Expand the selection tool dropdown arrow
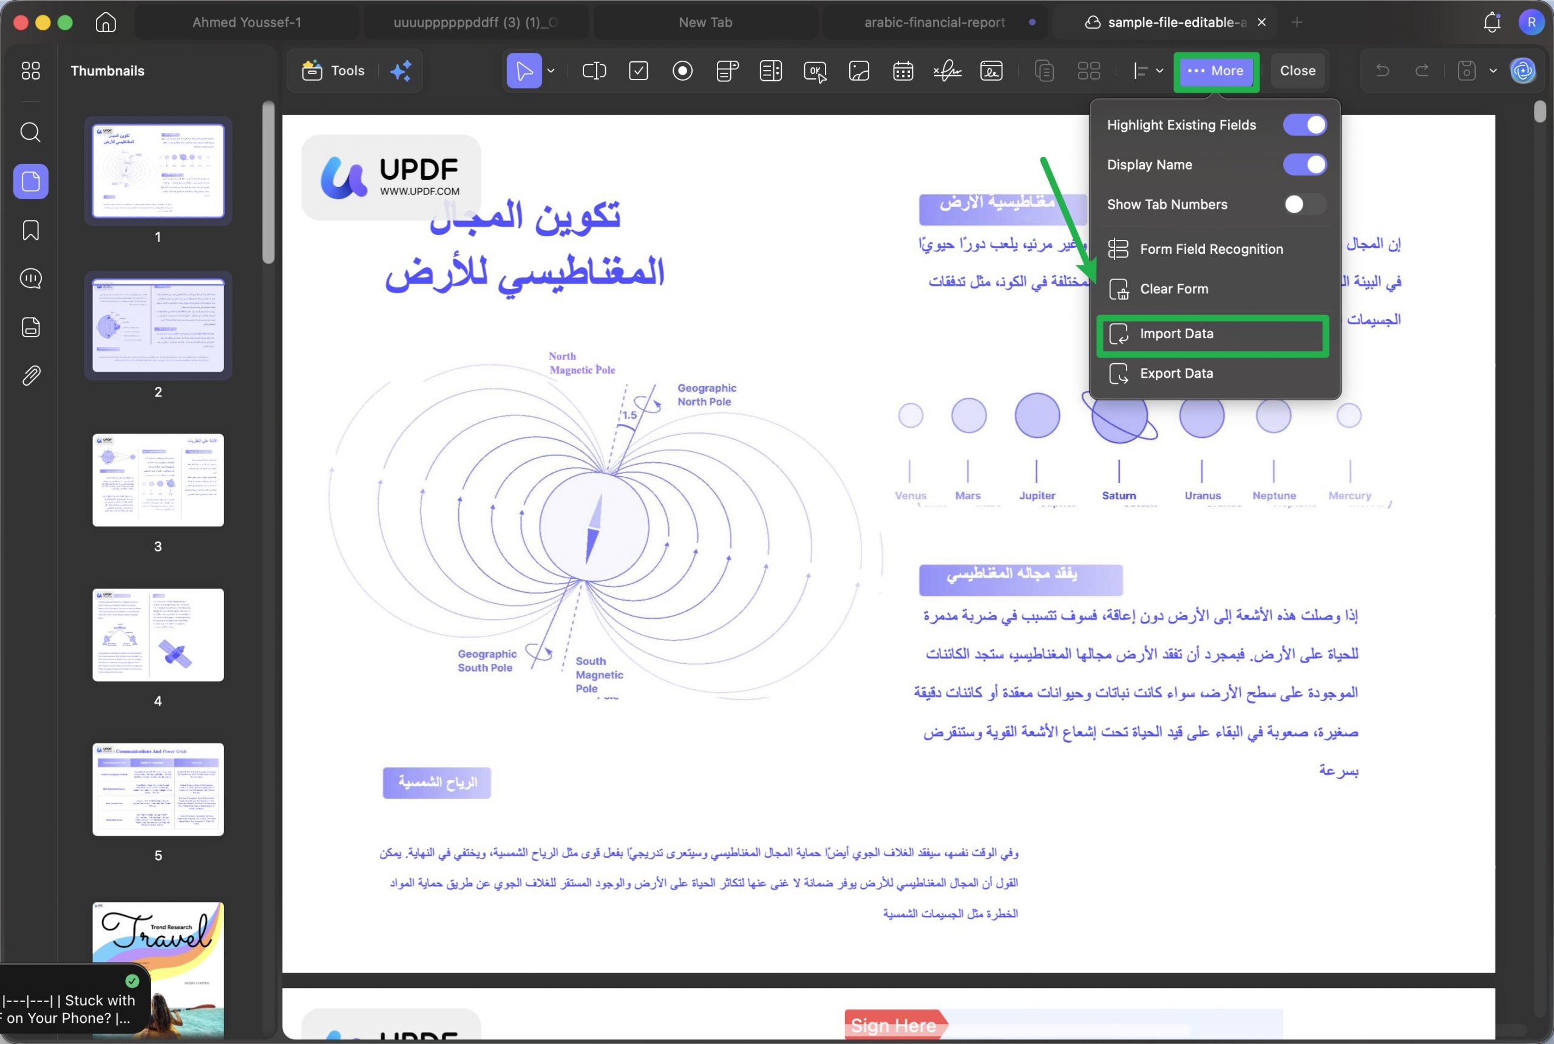Image resolution: width=1554 pixels, height=1044 pixels. (551, 70)
